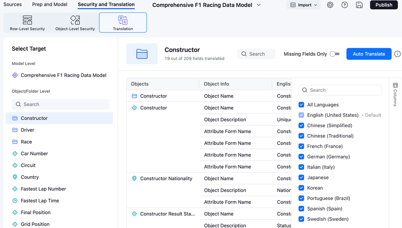402x228 pixels.
Task: Click the Publish button
Action: click(x=384, y=5)
